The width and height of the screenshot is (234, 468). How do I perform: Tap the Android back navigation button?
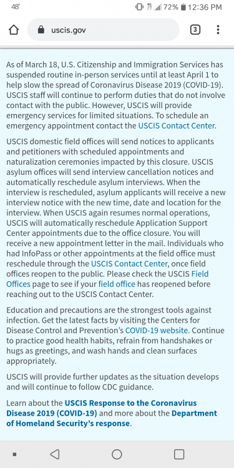tap(55, 454)
